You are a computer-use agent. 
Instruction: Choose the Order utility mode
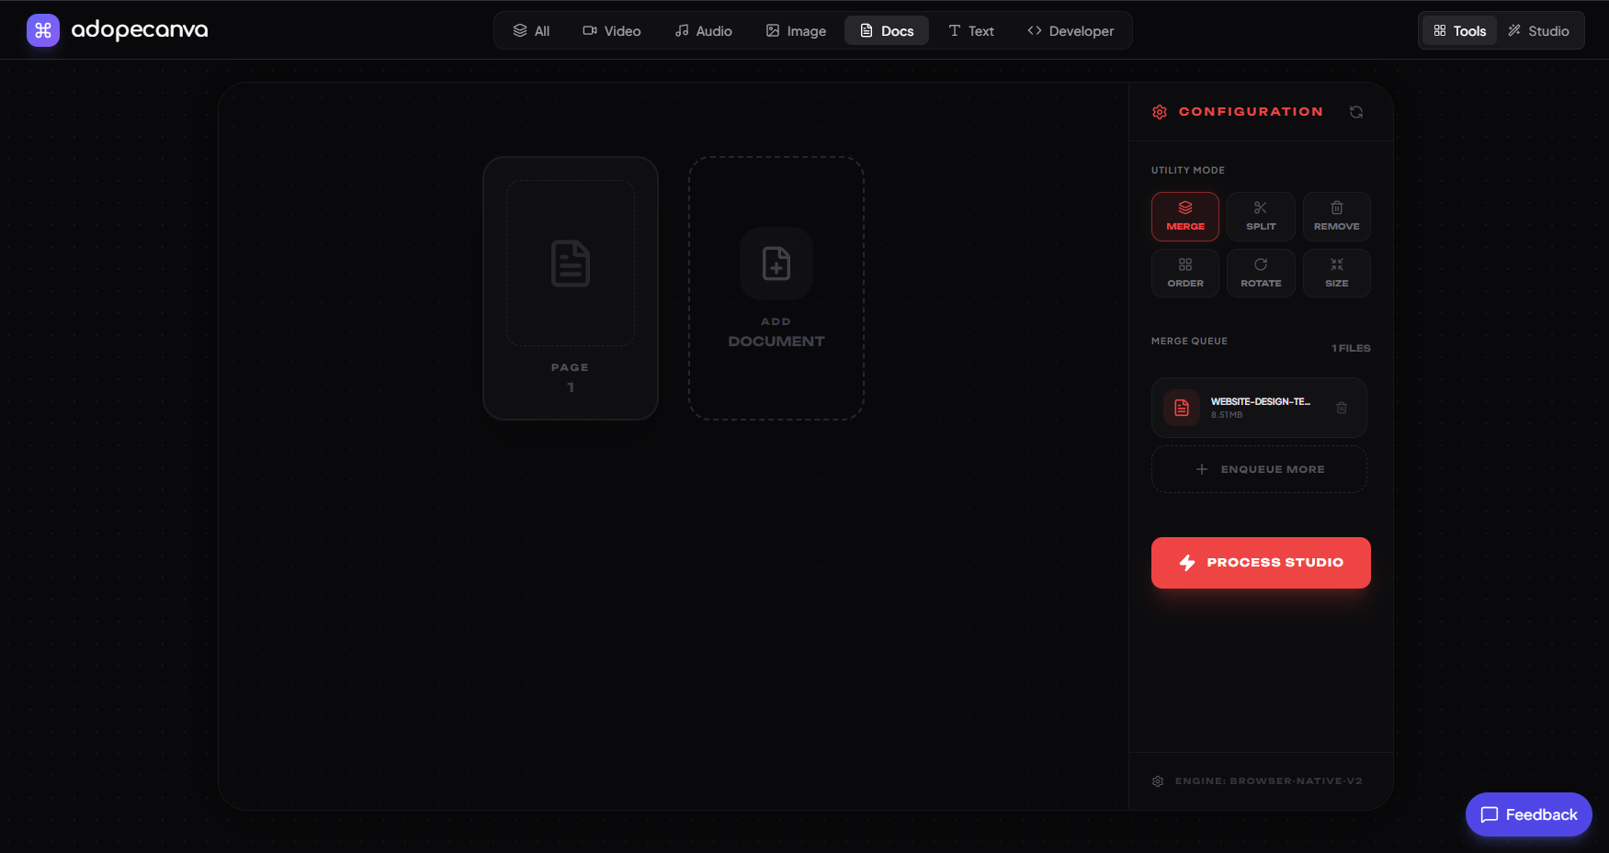tap(1184, 273)
